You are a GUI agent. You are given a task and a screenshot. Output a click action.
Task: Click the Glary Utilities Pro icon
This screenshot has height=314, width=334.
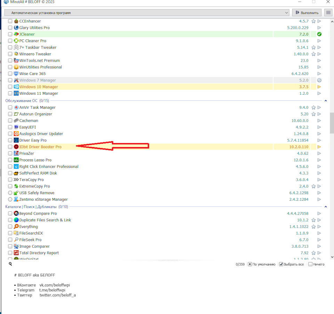click(x=16, y=28)
